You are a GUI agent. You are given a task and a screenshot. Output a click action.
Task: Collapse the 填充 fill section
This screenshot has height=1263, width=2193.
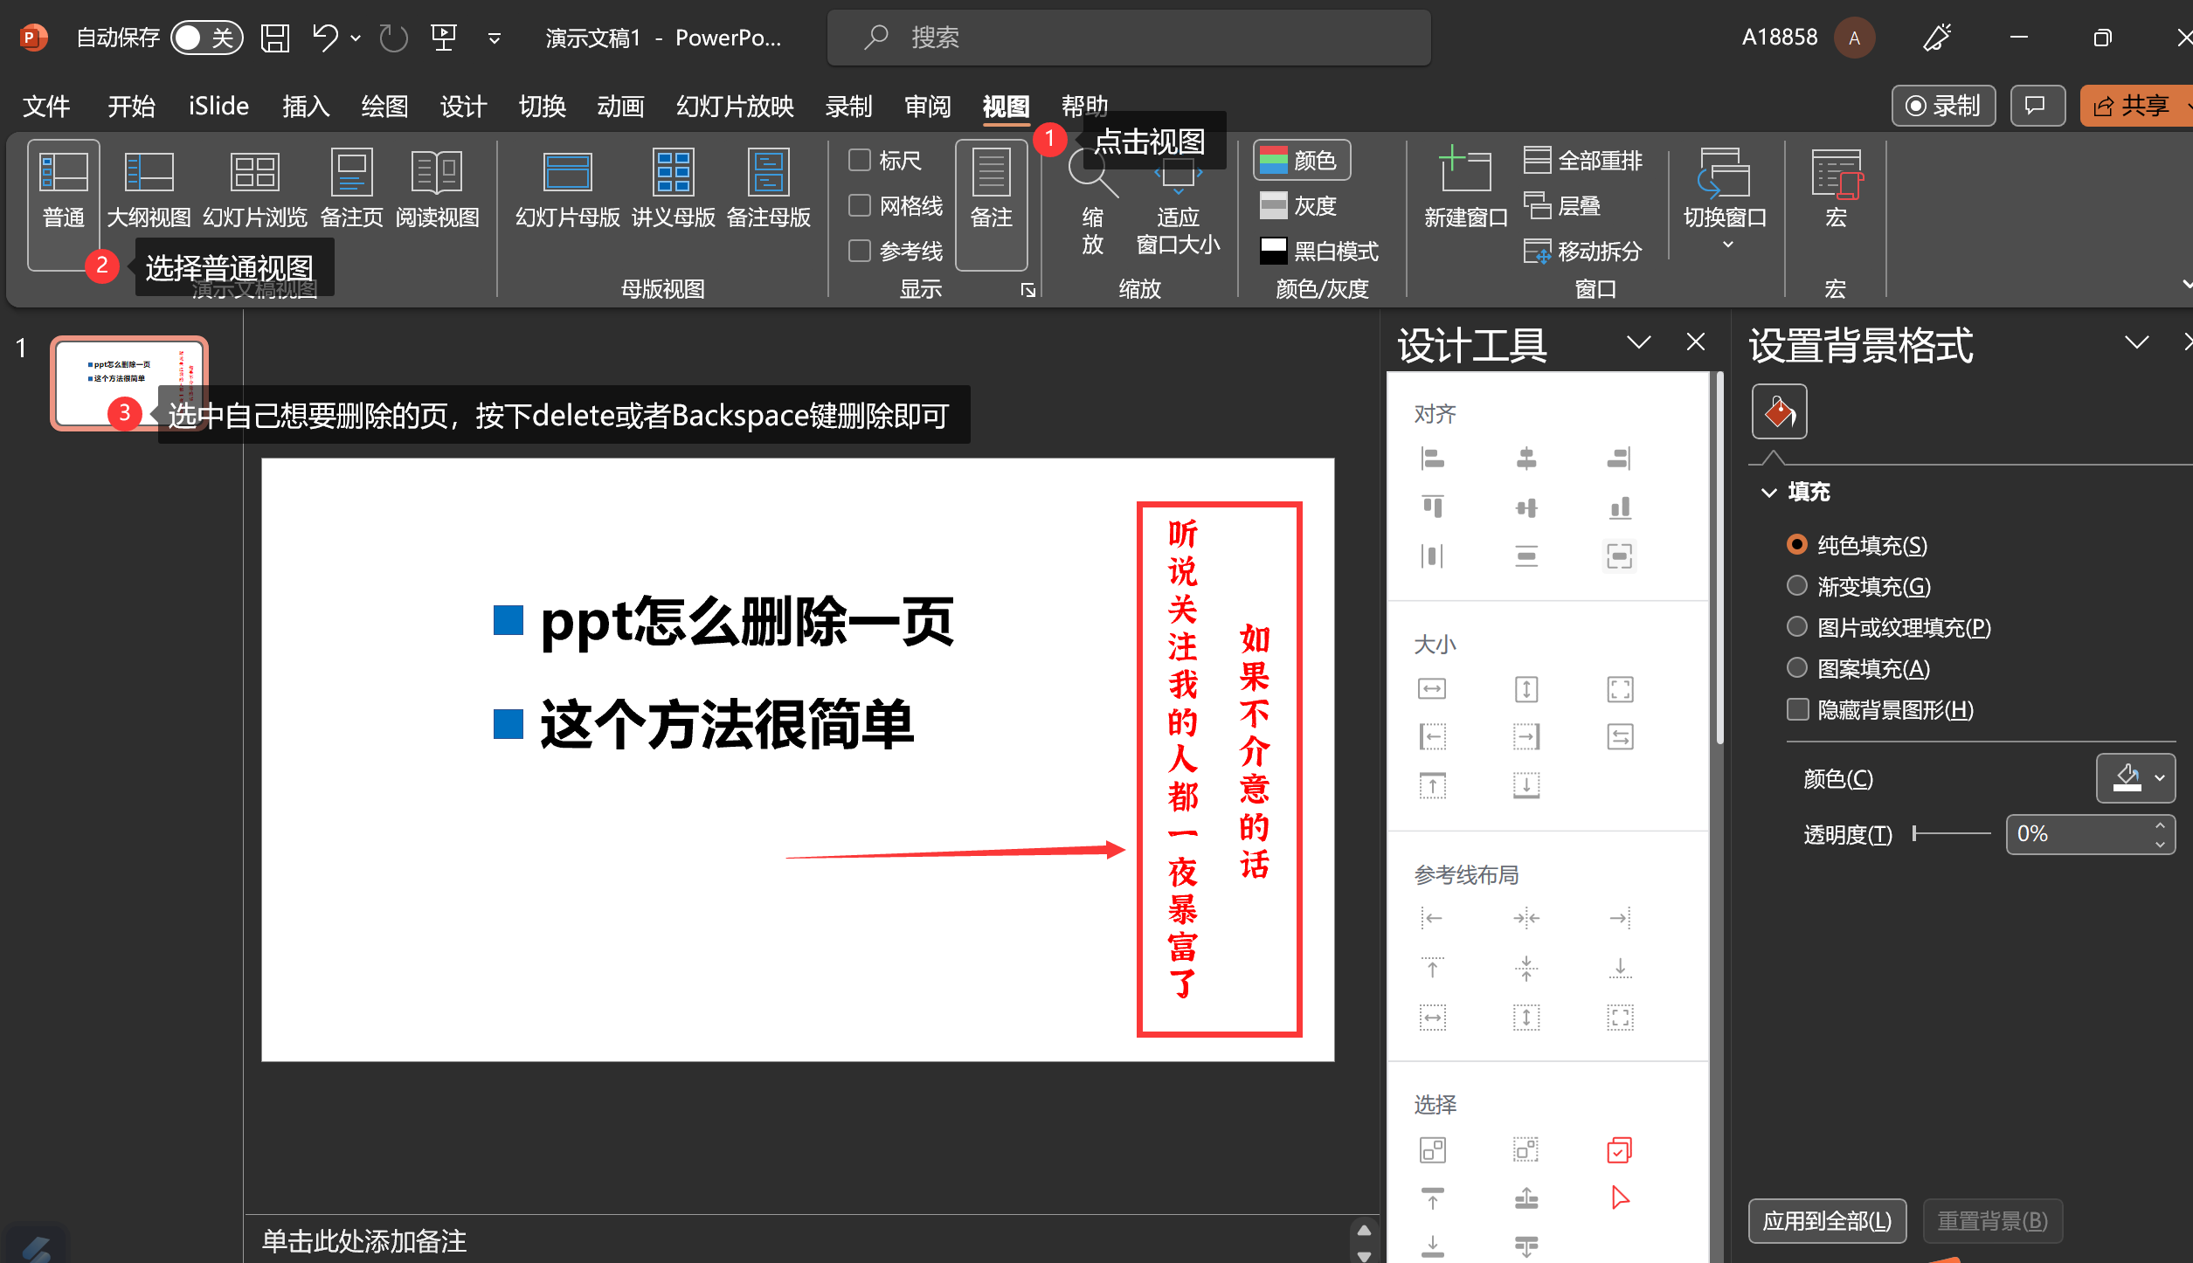point(1770,492)
